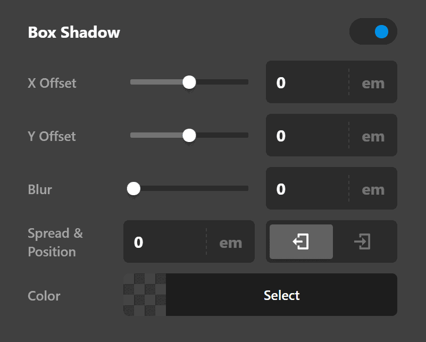Click the Y Offset slider handle
This screenshot has height=342, width=426.
[189, 136]
